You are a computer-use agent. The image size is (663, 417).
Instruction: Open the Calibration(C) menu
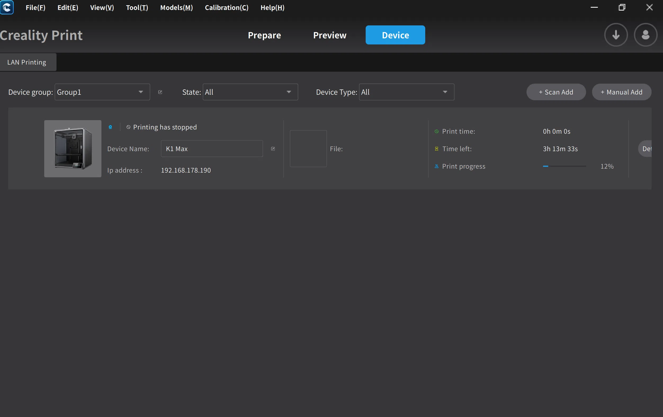point(227,7)
